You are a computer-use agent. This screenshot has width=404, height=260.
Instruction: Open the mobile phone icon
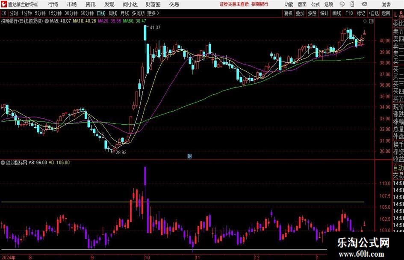click(352, 4)
